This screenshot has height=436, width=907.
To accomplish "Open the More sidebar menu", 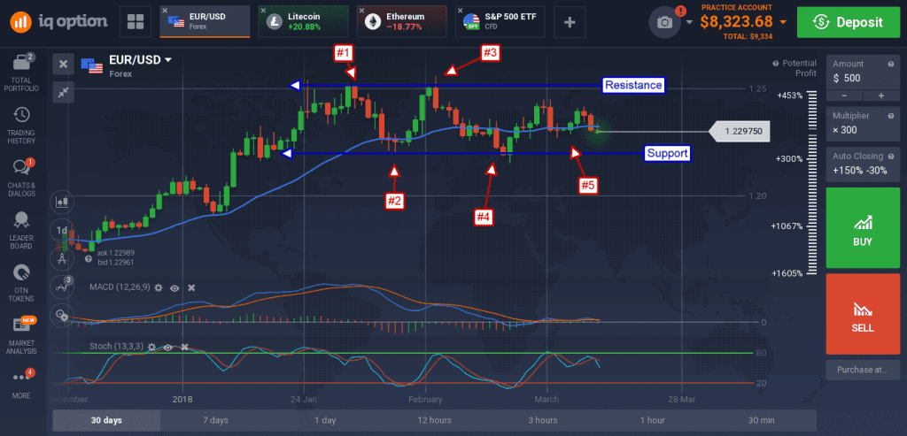I will pos(21,383).
